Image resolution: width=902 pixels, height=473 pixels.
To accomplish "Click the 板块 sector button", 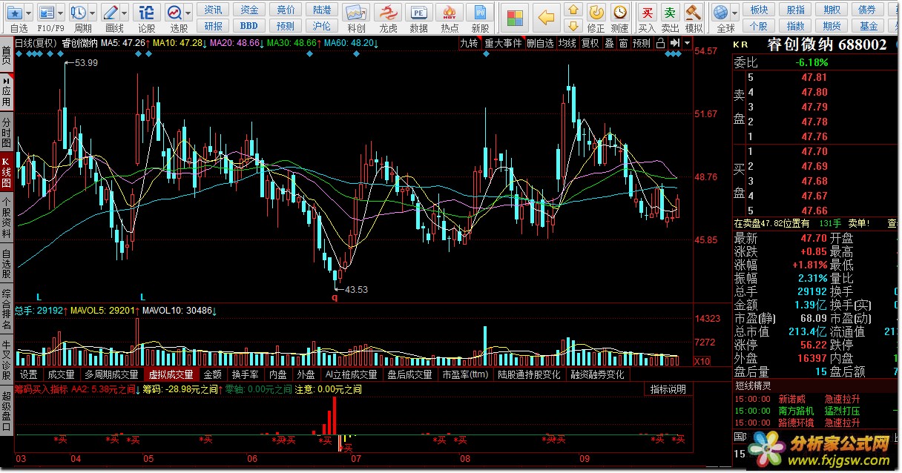I will click(x=759, y=10).
